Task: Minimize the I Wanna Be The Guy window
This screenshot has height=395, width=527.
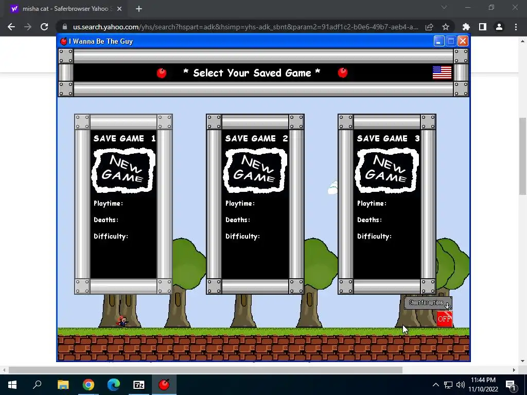Action: coord(438,41)
